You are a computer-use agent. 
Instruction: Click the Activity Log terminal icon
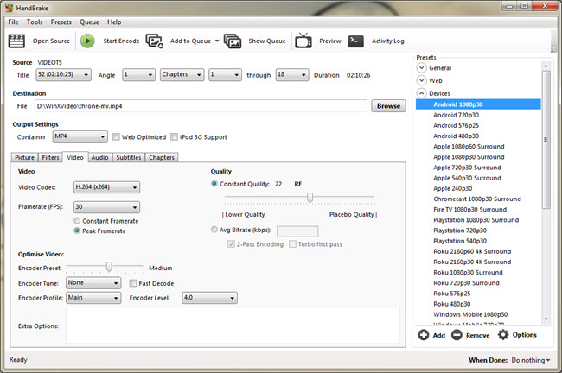click(x=356, y=41)
